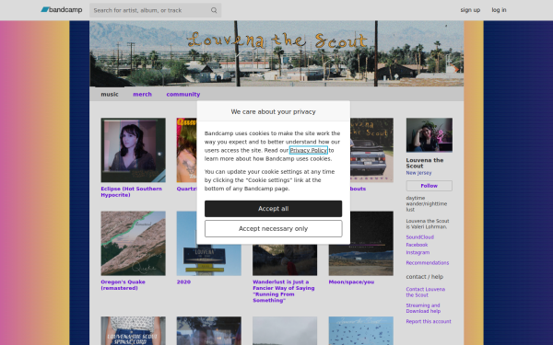Open the Eclipse (Hot Southern Hypocrite) title link
Viewport: 553px width, 345px height.
pyautogui.click(x=131, y=192)
